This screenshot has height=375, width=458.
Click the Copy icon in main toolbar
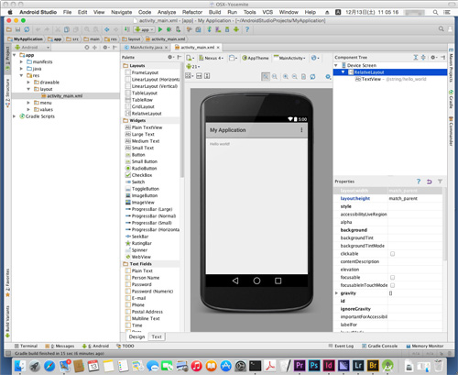[67, 29]
